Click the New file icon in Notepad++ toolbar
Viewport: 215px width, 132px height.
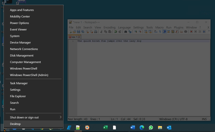click(70, 32)
